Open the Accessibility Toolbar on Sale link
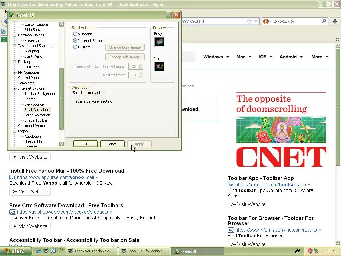This screenshot has height=256, width=341. pos(74,240)
